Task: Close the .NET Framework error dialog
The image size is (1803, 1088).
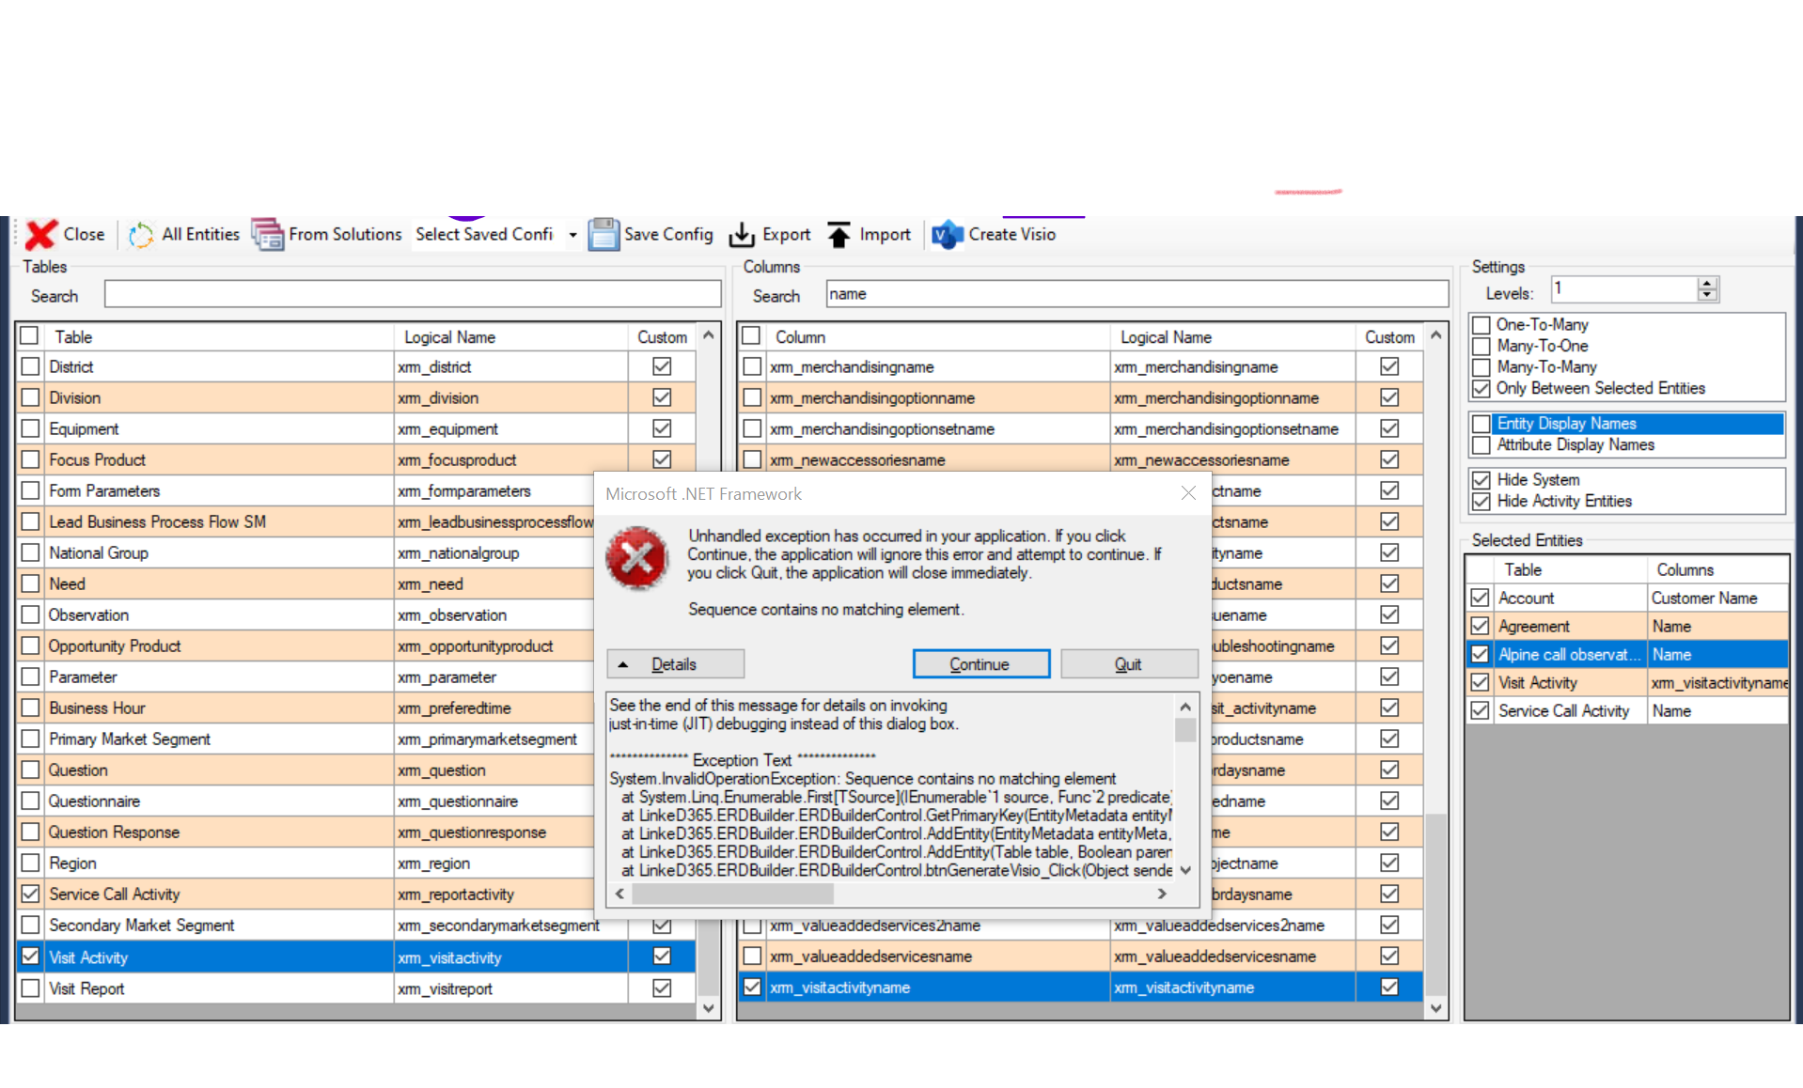Action: (x=1188, y=493)
